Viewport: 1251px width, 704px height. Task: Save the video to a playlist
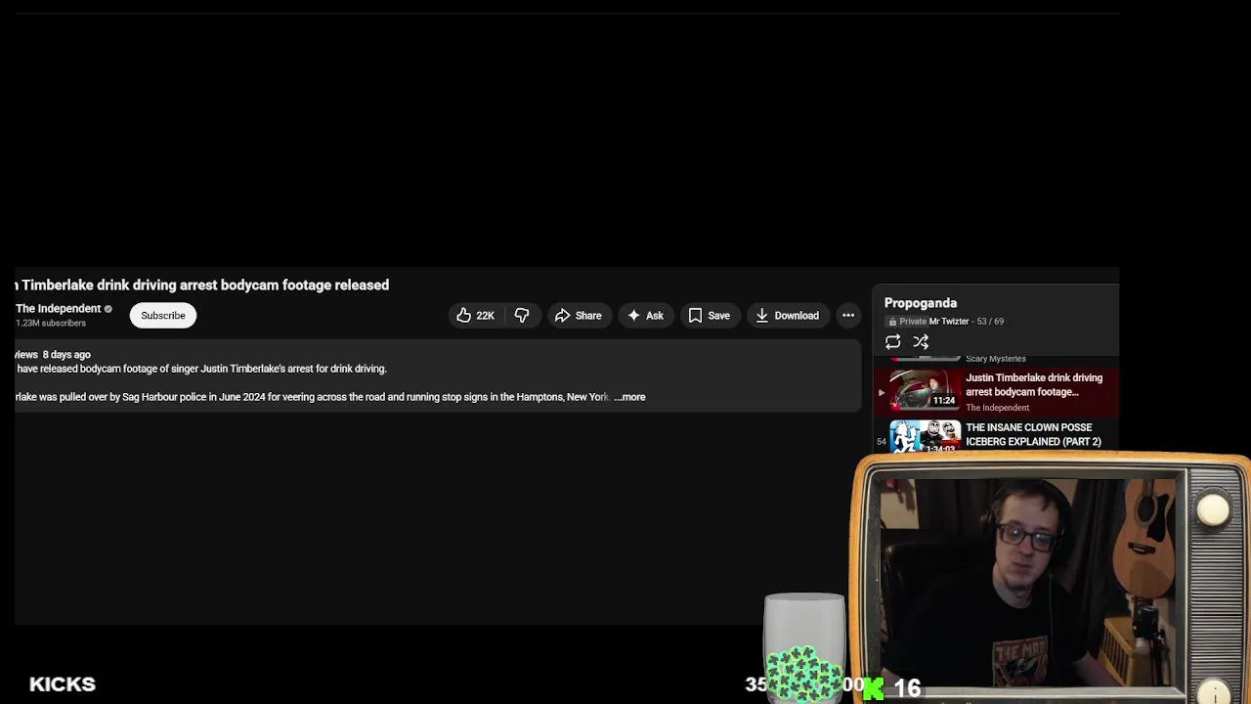pos(710,315)
